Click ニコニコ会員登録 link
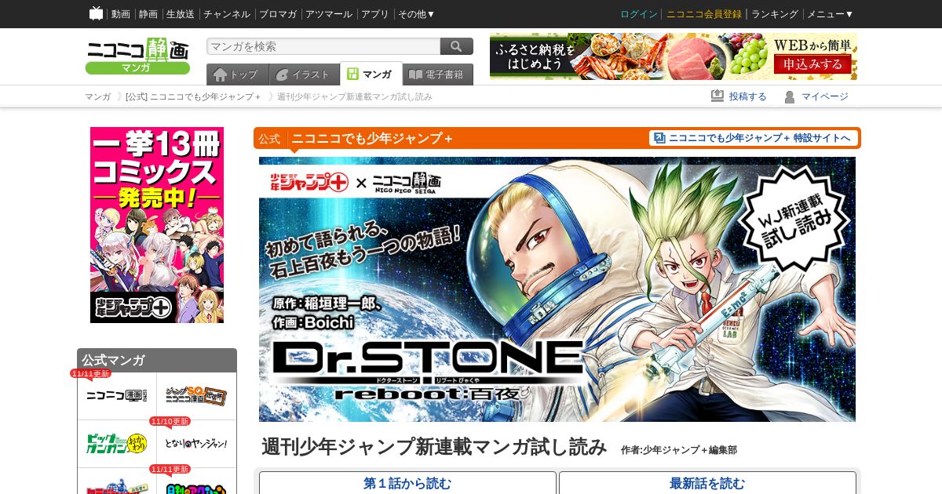 tap(704, 14)
